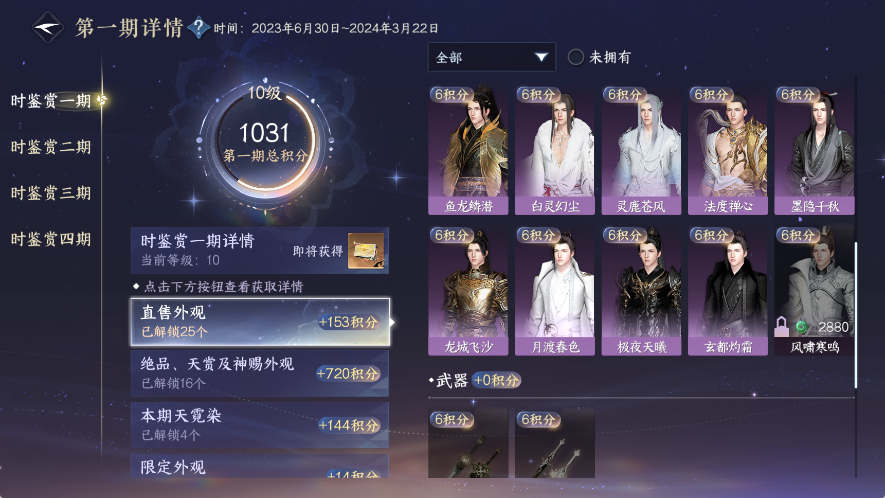This screenshot has height=498, width=885.
Task: Select the first weapon item icon
Action: click(x=468, y=443)
